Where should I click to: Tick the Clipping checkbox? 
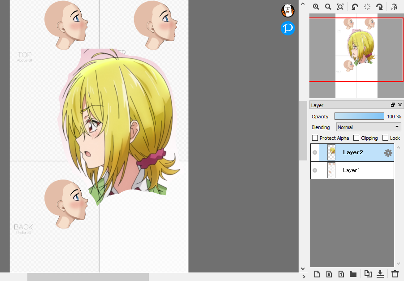pyautogui.click(x=356, y=138)
